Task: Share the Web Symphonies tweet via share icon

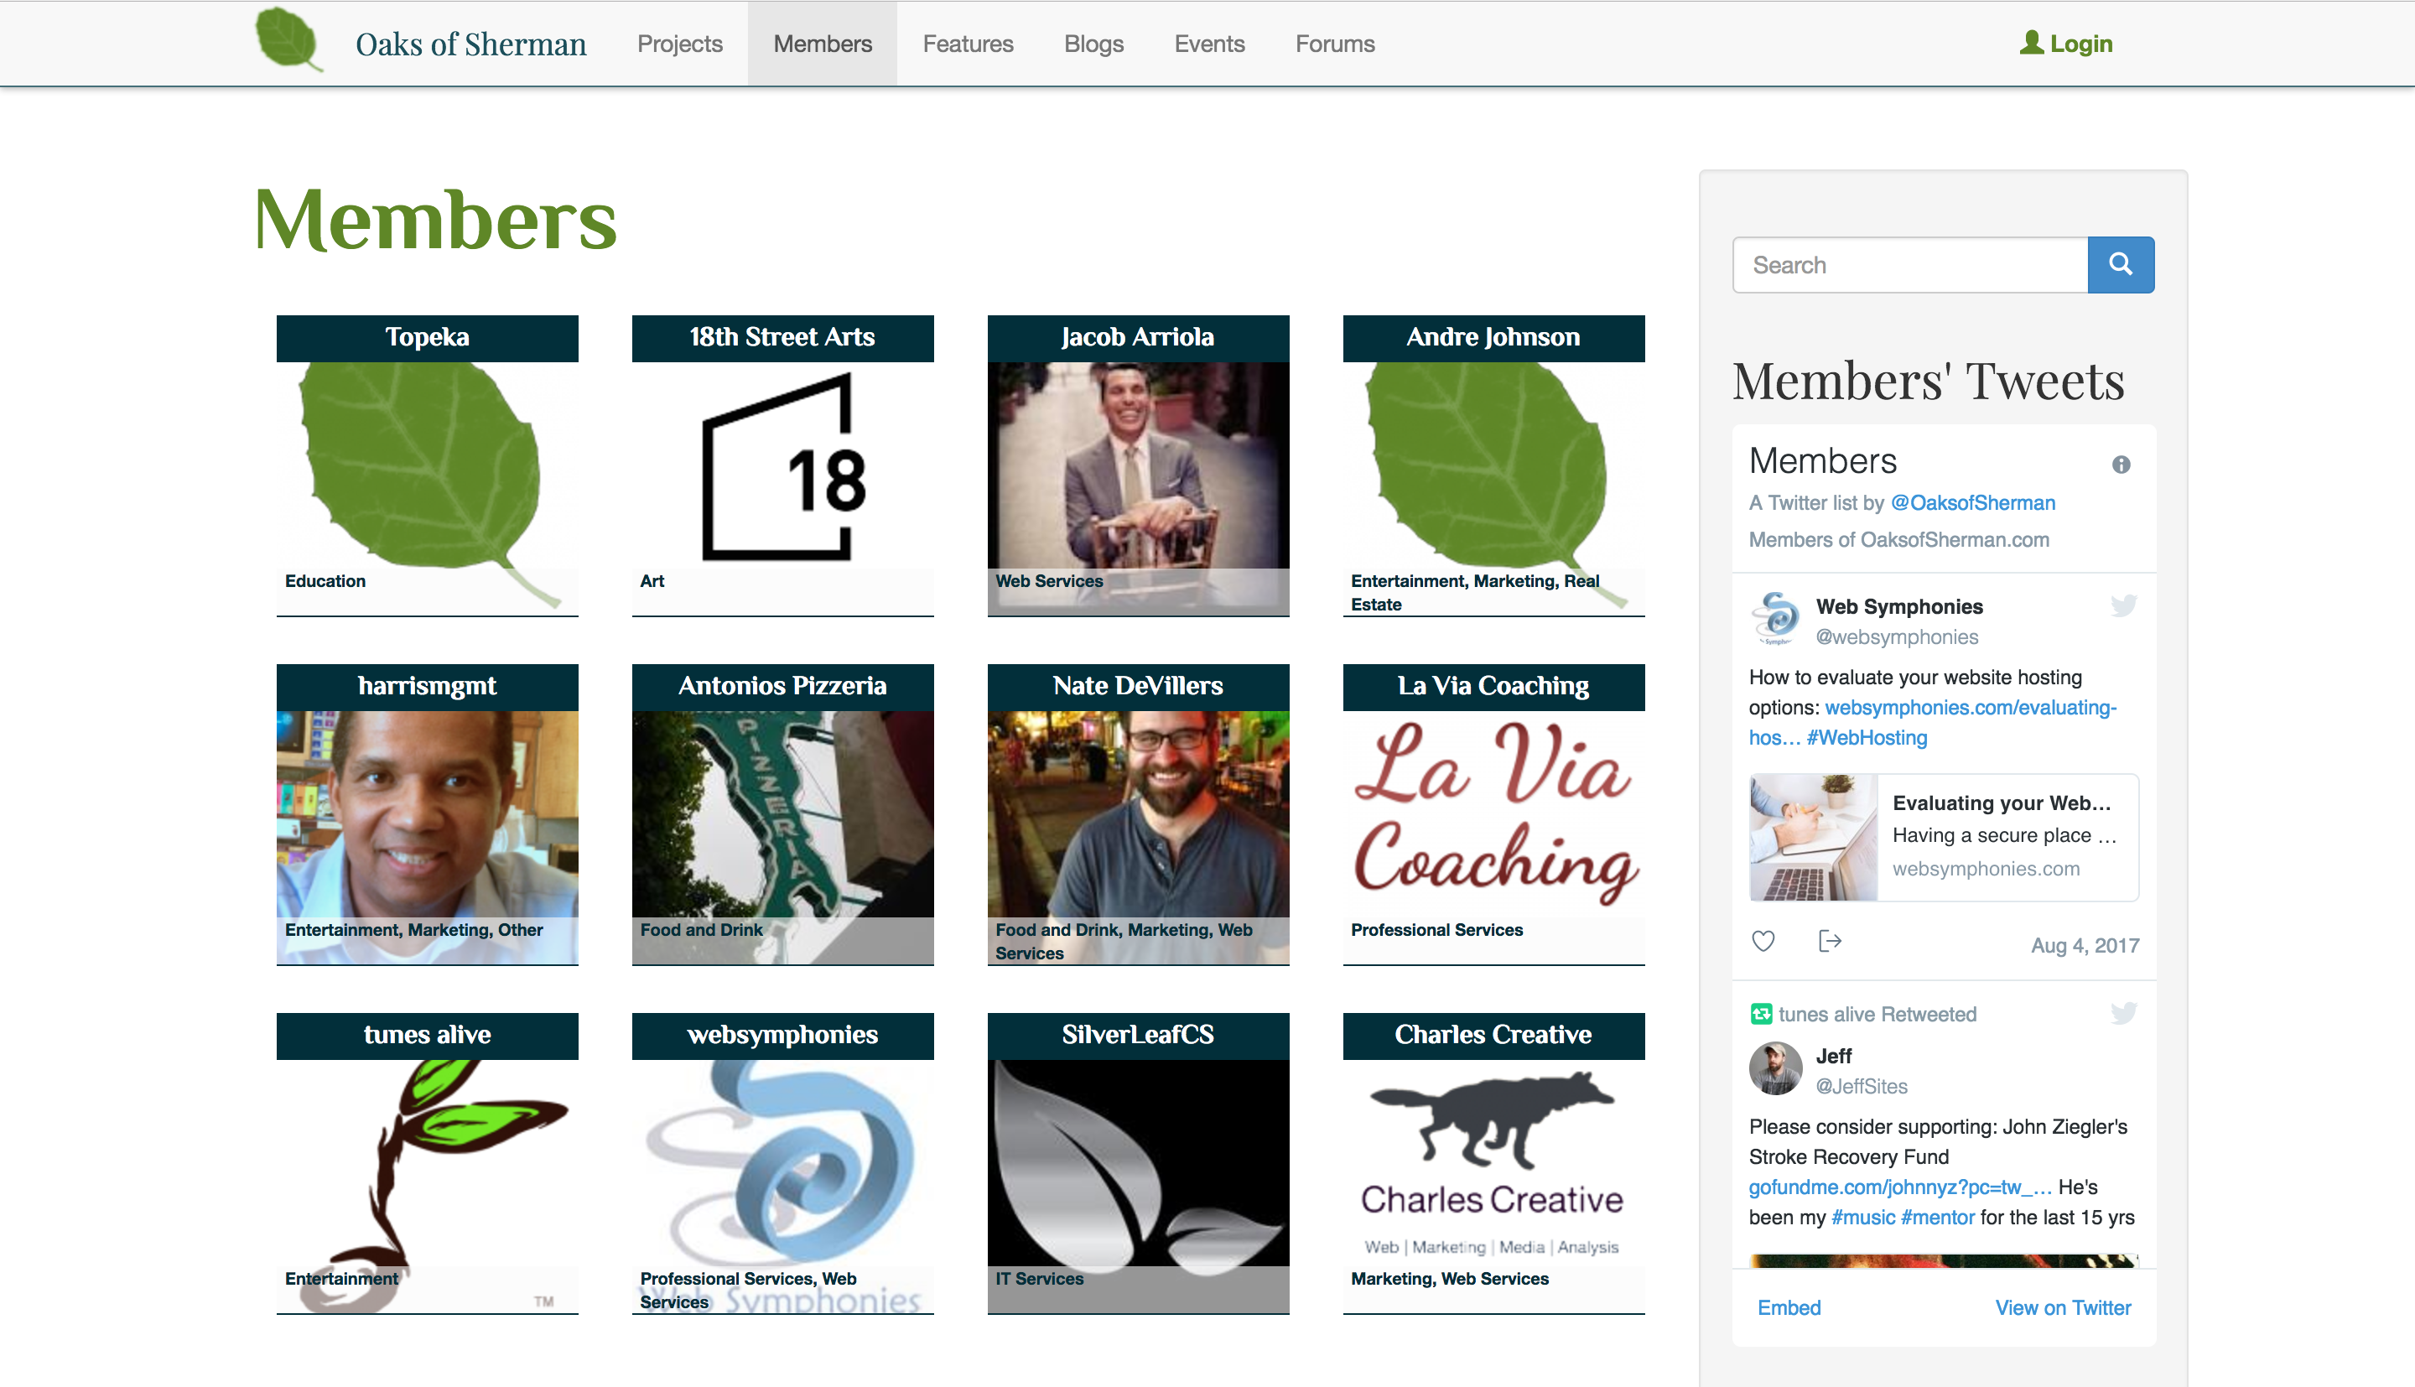Action: point(1830,941)
